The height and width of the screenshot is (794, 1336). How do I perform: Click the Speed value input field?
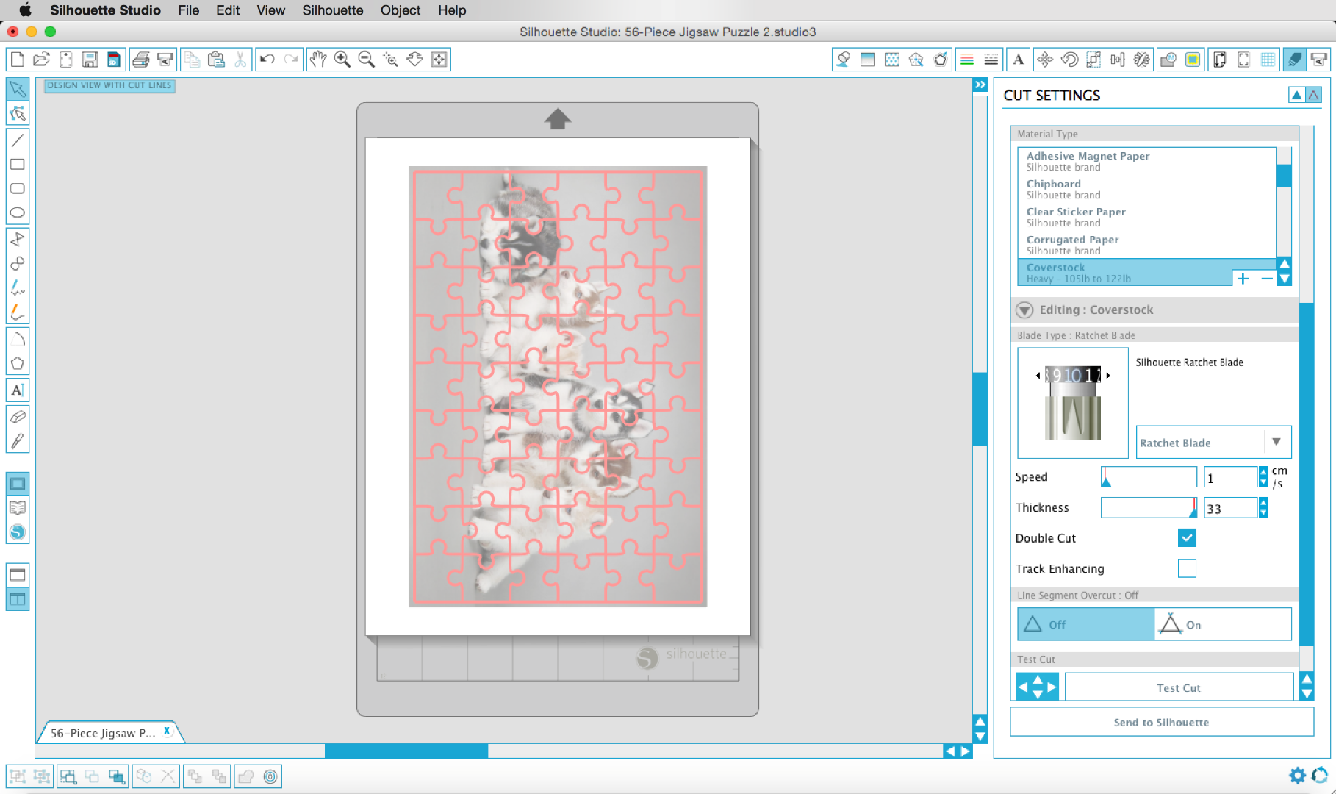pos(1231,478)
